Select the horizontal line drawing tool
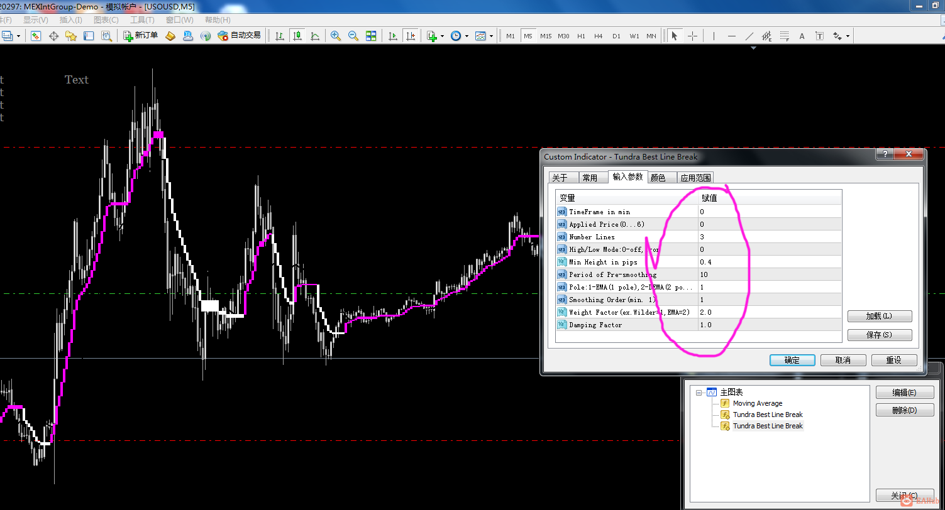Screen dimensions: 945x510 (x=731, y=36)
